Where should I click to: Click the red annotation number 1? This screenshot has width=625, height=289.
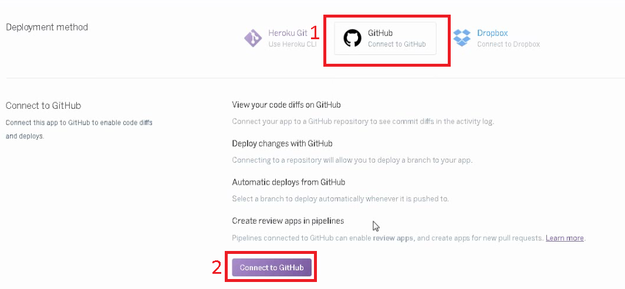pyautogui.click(x=315, y=32)
